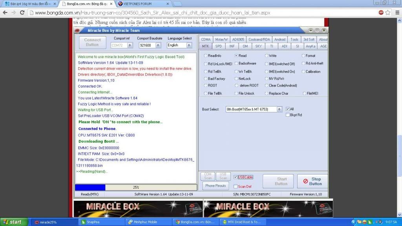Open miracle25% taskbar item
The image size is (402, 226).
coord(55,222)
